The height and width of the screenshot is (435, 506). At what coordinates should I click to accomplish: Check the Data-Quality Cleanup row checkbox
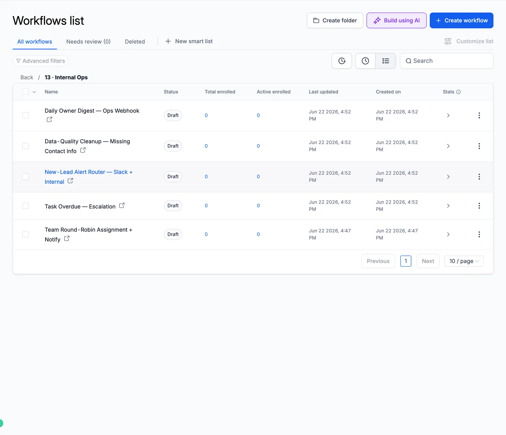click(26, 146)
